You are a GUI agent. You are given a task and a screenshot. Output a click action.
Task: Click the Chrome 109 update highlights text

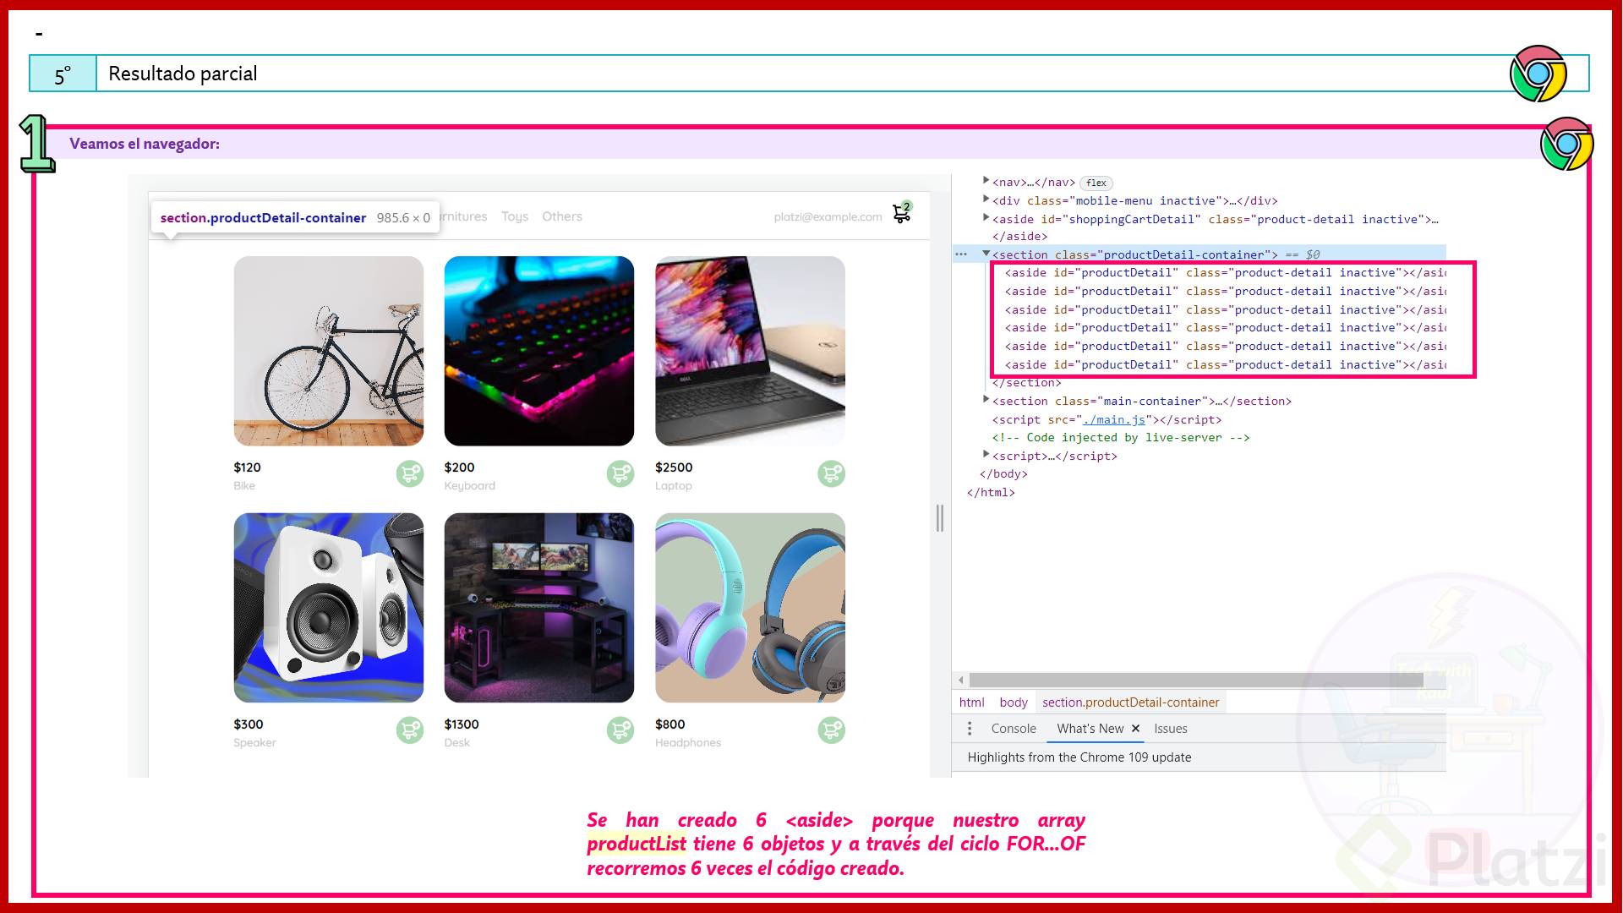pyautogui.click(x=1079, y=757)
